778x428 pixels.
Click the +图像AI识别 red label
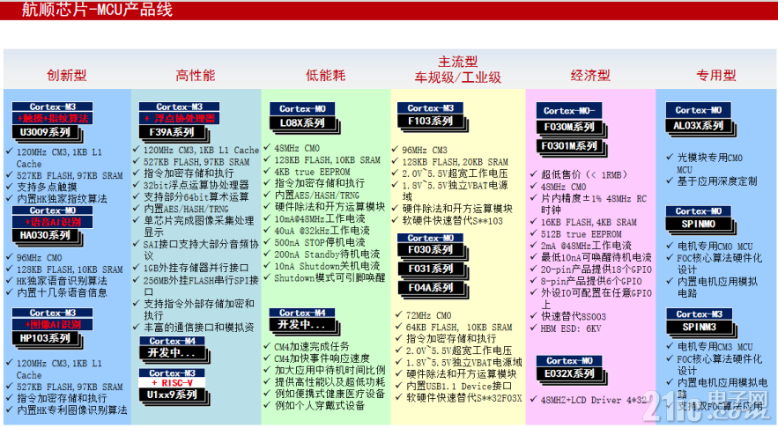53,325
